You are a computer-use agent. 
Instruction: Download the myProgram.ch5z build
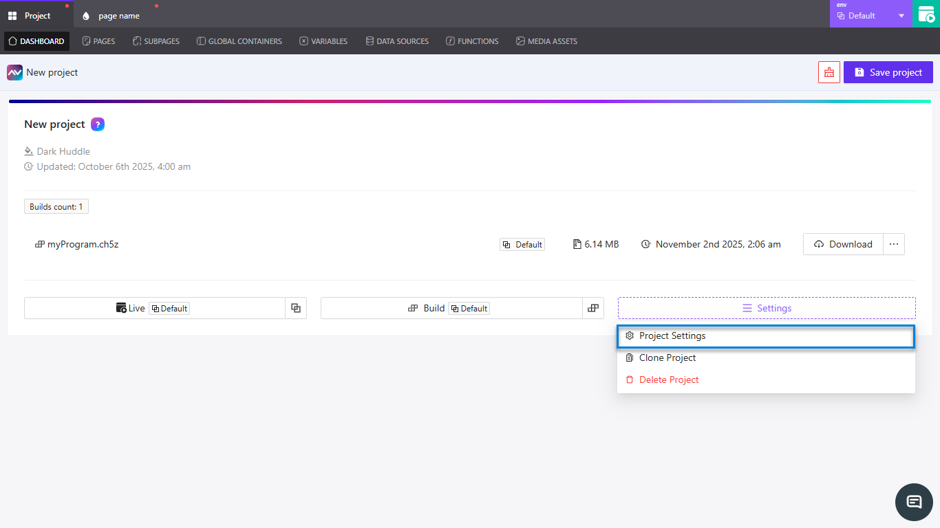[x=843, y=244]
